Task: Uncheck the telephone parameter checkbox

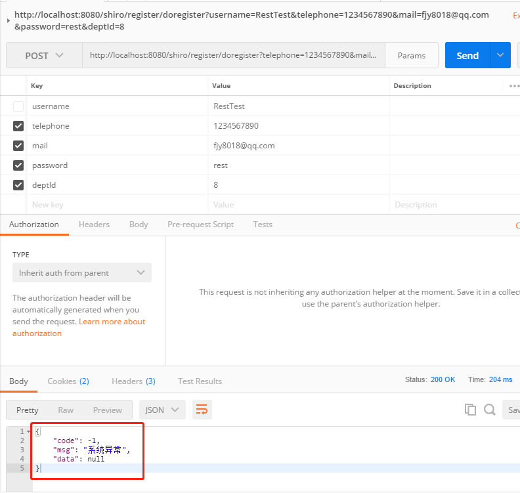Action: pos(18,126)
